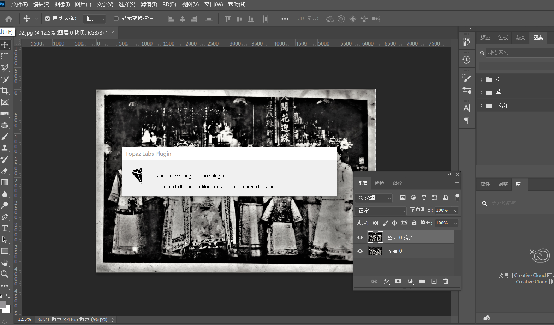Click the more options ellipsis button
The width and height of the screenshot is (554, 325).
285,19
